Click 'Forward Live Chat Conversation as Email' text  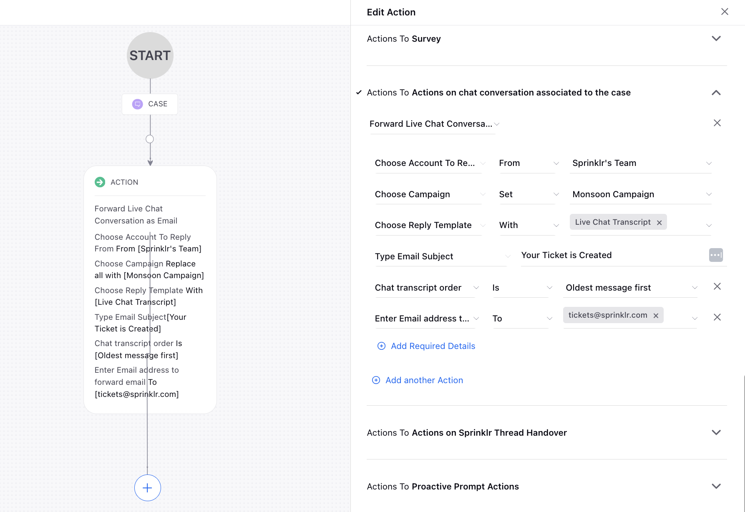pos(136,215)
